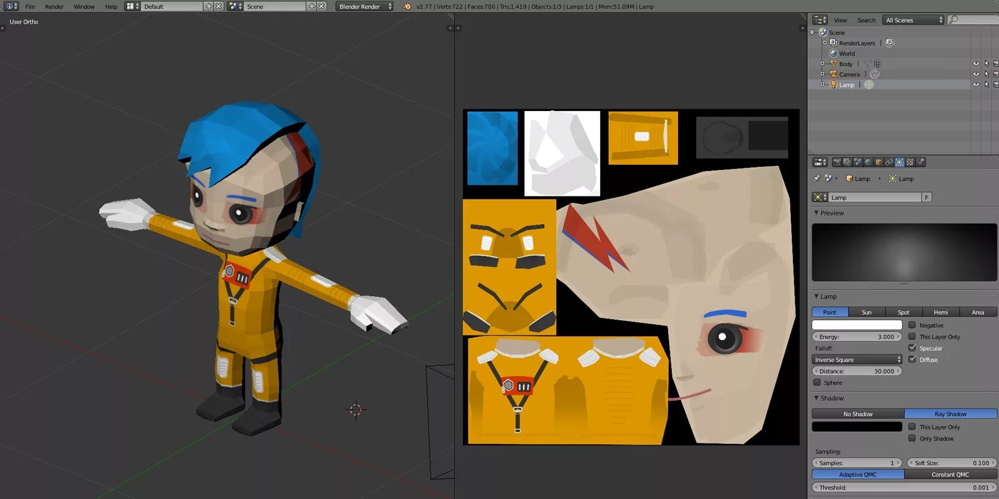The width and height of the screenshot is (999, 499).
Task: Click the lamp datablock browse icon
Action: [x=820, y=197]
